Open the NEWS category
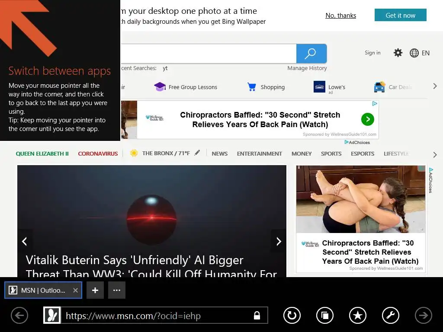Viewport: 443px width, 332px height. [219, 153]
